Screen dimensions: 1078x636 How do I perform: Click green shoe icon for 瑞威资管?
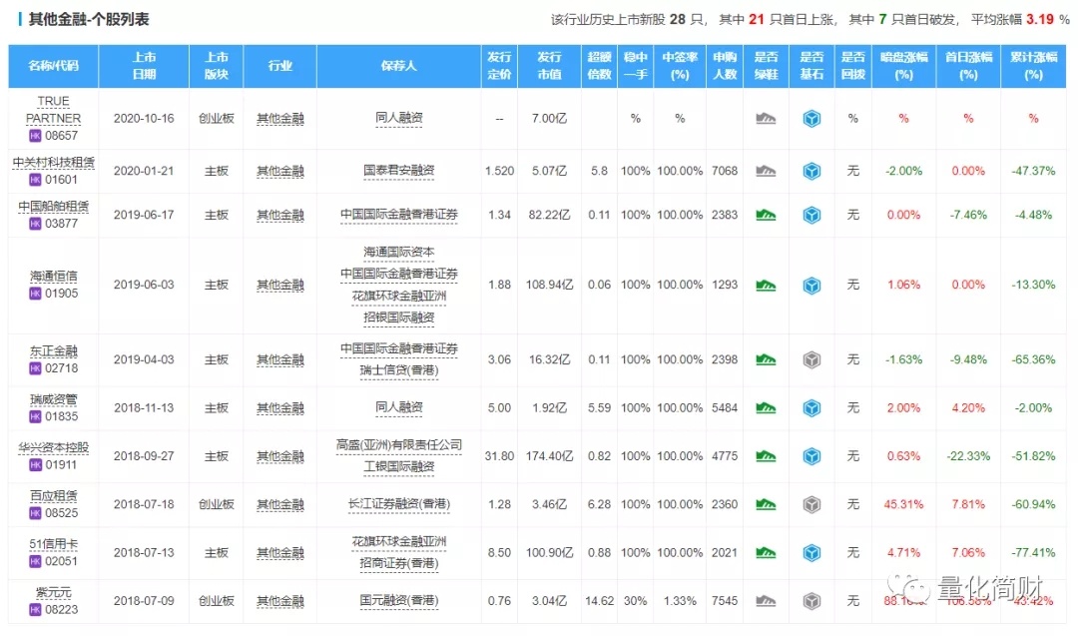766,408
